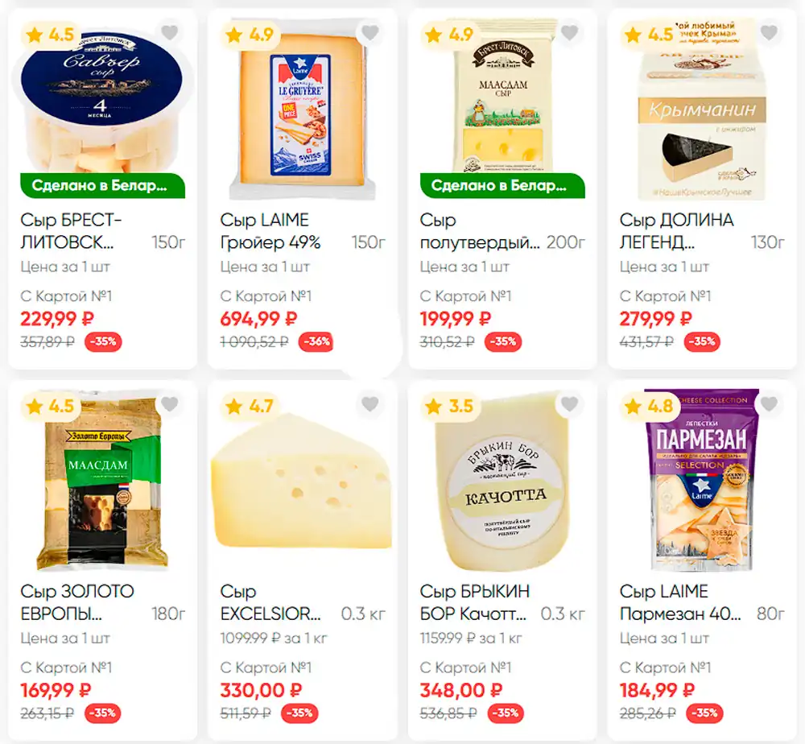Open Сыр БРЫКИН БОР Качотта title link
The height and width of the screenshot is (744, 805).
[x=474, y=602]
